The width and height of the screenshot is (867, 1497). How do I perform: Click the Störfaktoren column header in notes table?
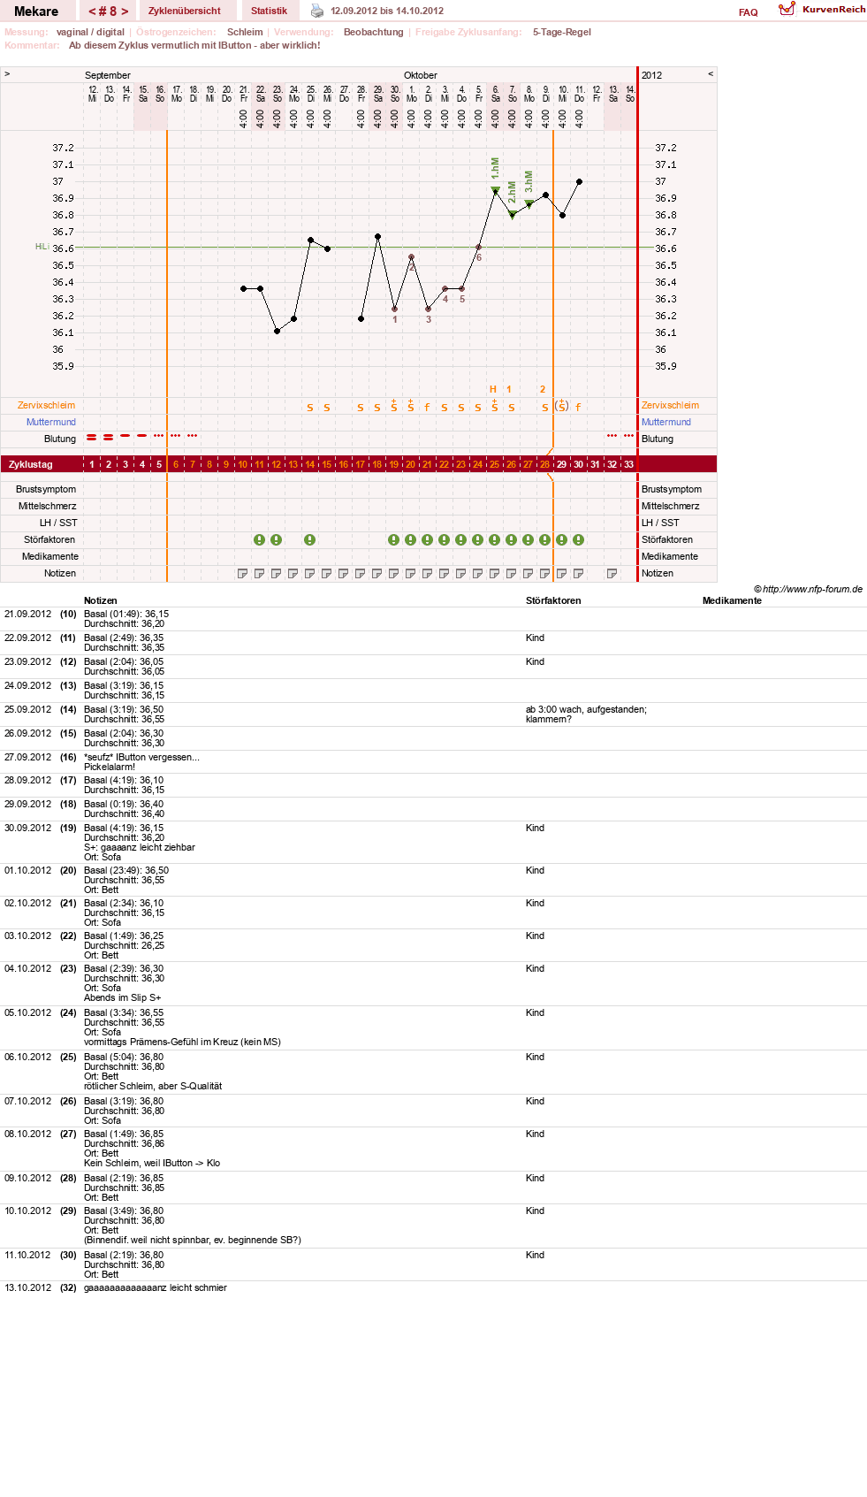point(553,600)
